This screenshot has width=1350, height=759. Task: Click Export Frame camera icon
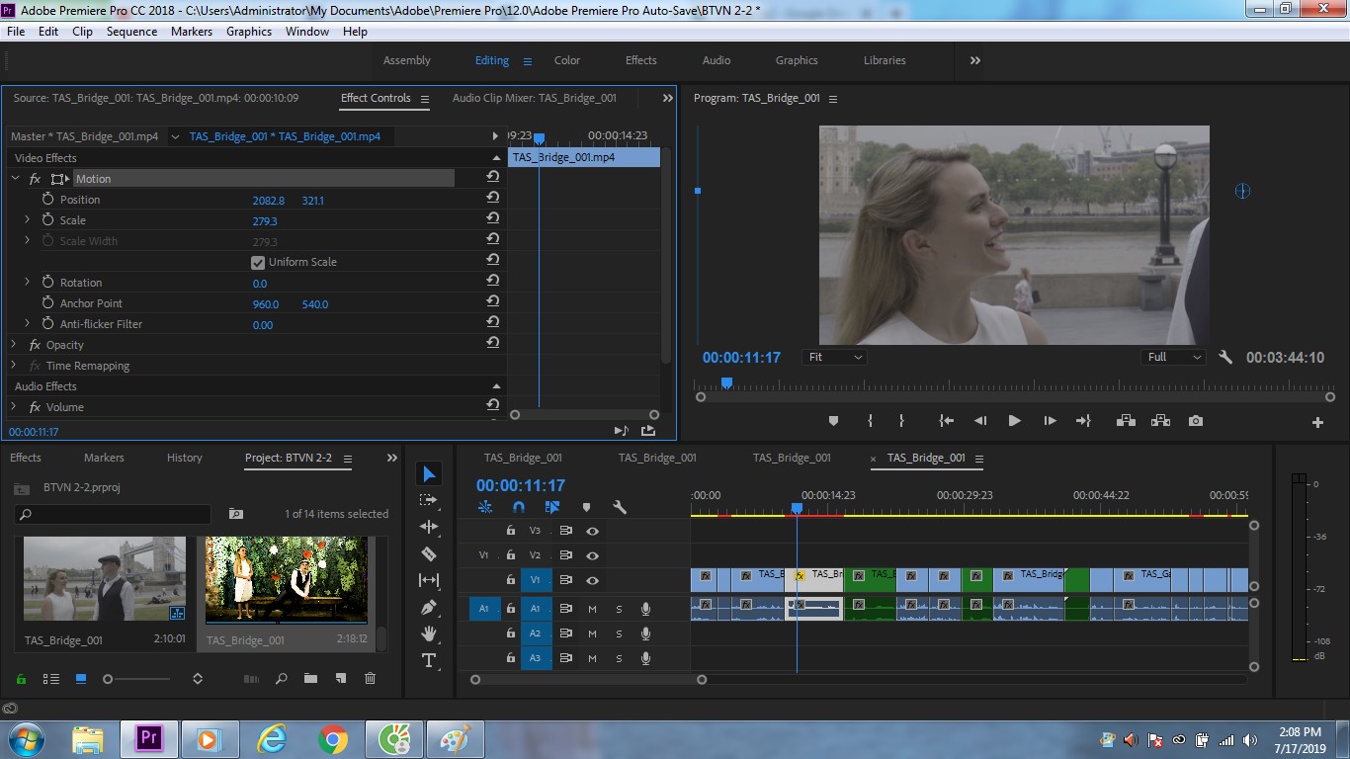point(1196,421)
